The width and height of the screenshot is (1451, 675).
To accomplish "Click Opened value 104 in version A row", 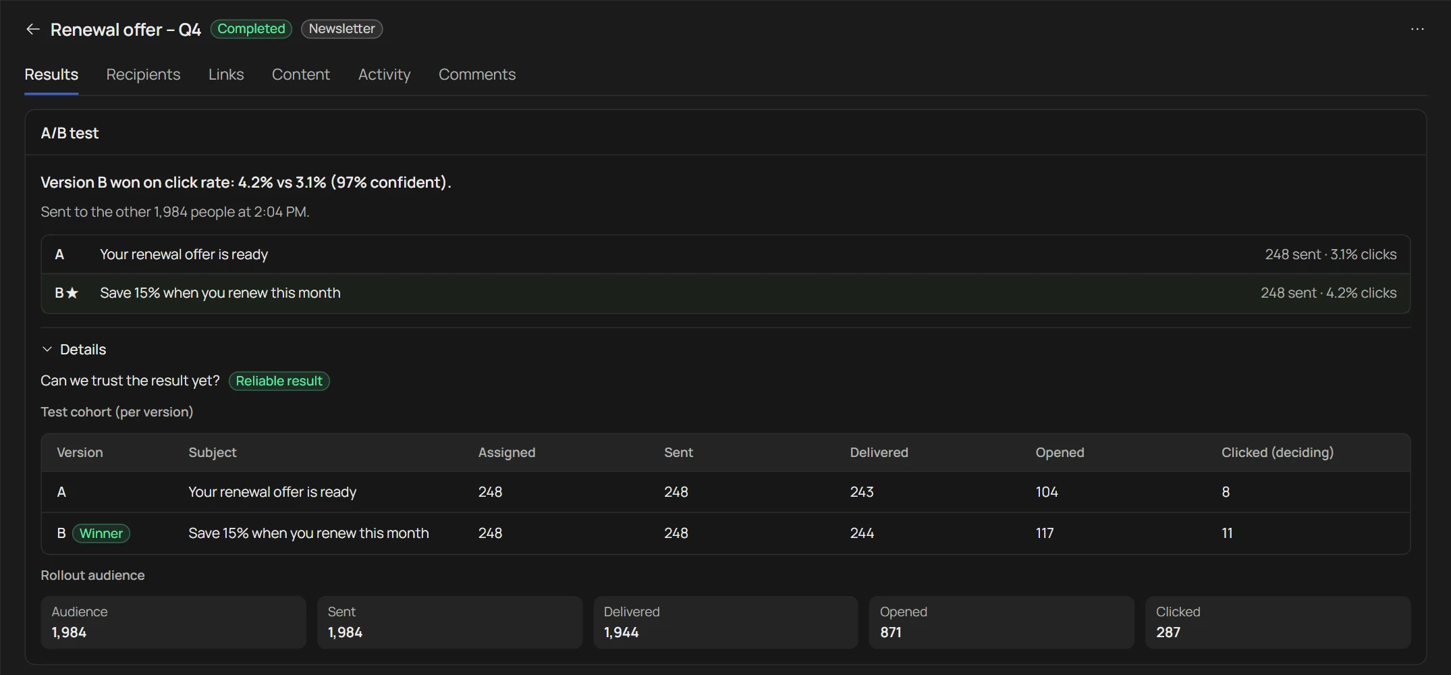I will 1047,492.
